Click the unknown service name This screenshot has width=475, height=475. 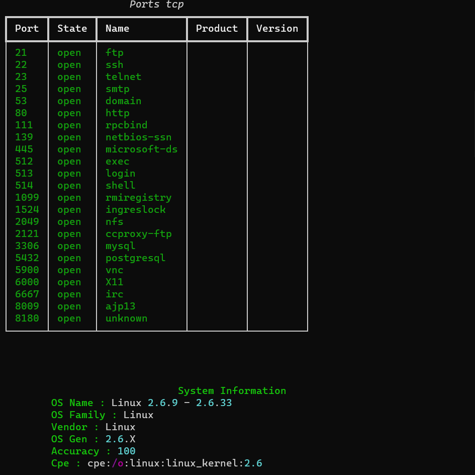[x=126, y=318]
